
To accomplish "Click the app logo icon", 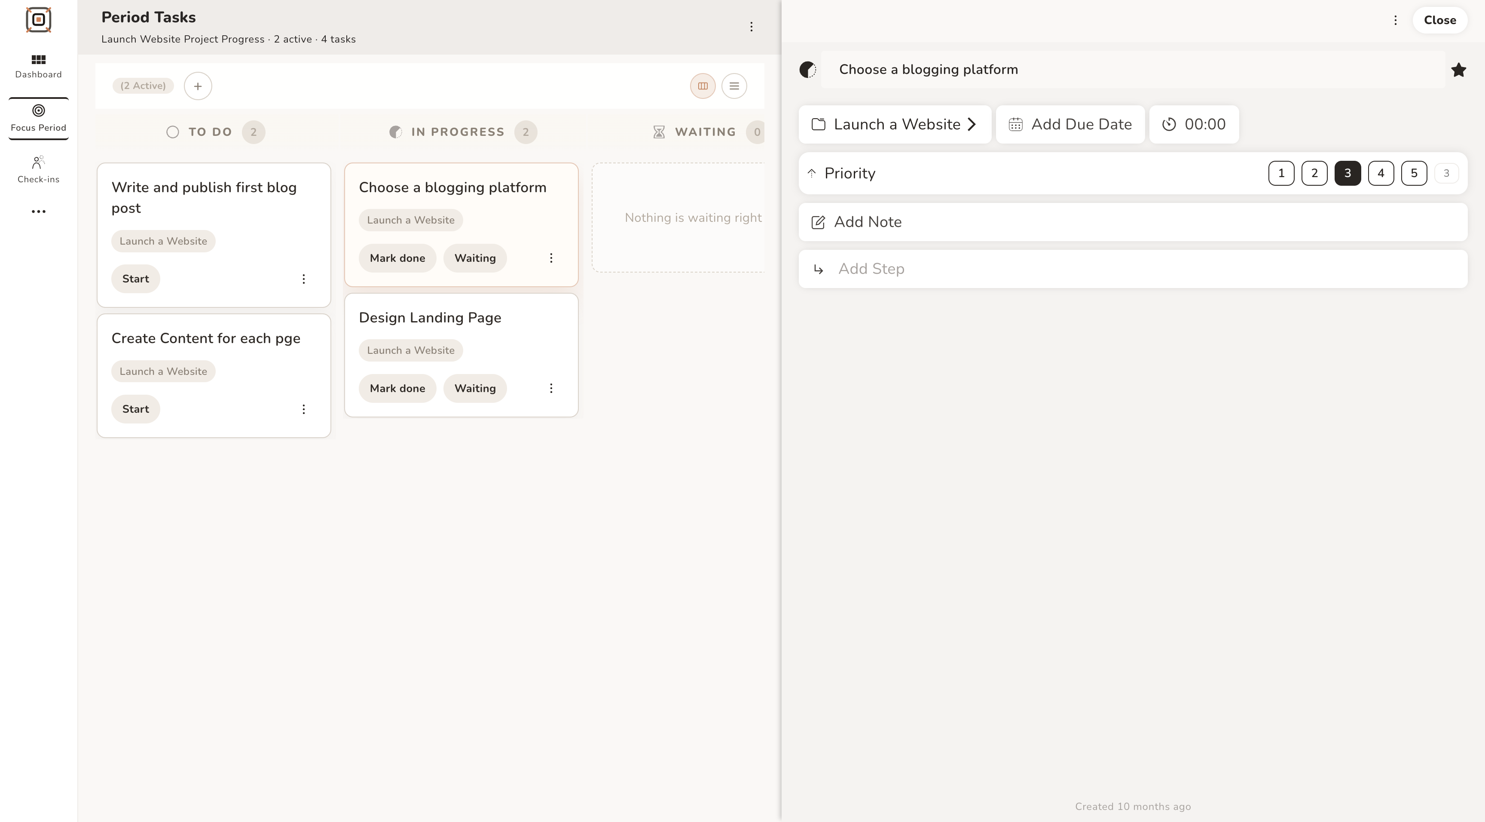I will pos(39,20).
